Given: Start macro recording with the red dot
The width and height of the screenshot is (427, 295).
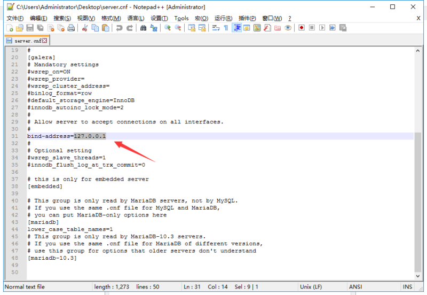Looking at the screenshot, I should [x=302, y=28].
